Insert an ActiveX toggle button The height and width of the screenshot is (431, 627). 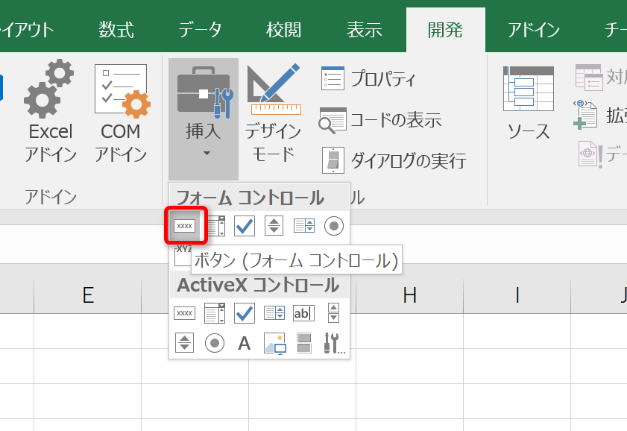[304, 343]
